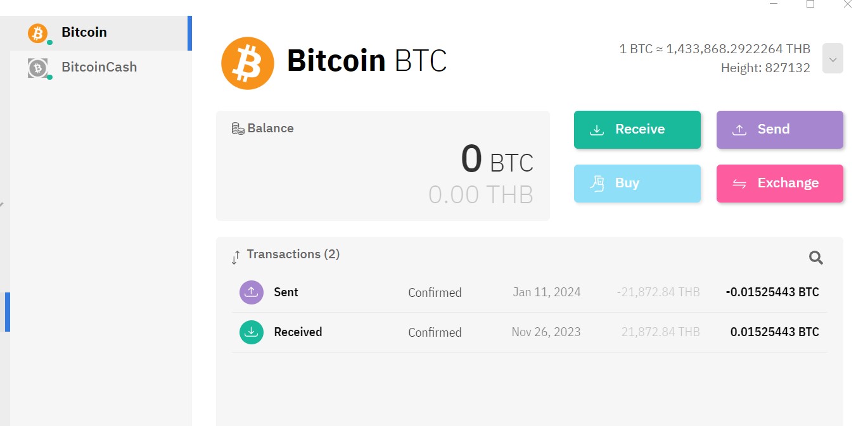Click the orange Bitcoin logo in sidebar
This screenshot has width=856, height=426.
37,33
